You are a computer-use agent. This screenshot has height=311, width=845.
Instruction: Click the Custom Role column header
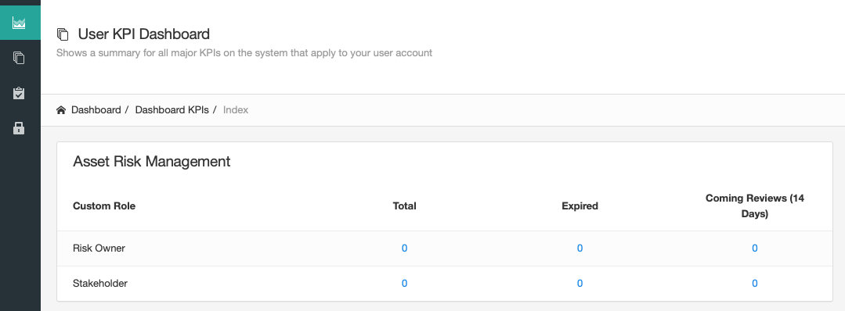[x=104, y=206]
